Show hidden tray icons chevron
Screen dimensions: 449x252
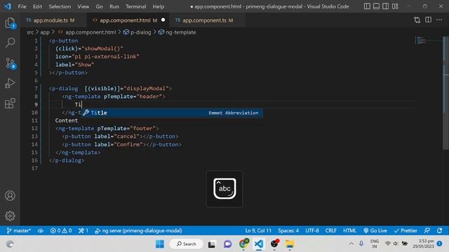tap(351, 244)
